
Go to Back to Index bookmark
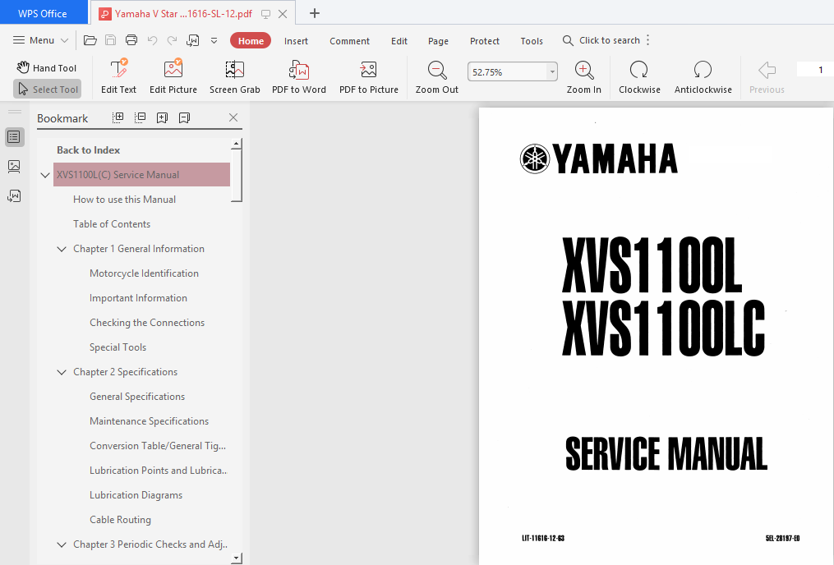tap(88, 150)
